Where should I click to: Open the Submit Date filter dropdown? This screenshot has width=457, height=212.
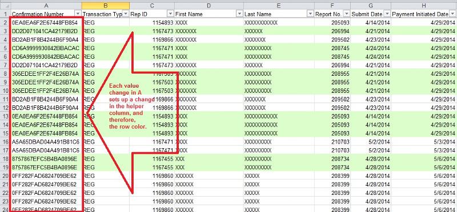[x=387, y=14]
